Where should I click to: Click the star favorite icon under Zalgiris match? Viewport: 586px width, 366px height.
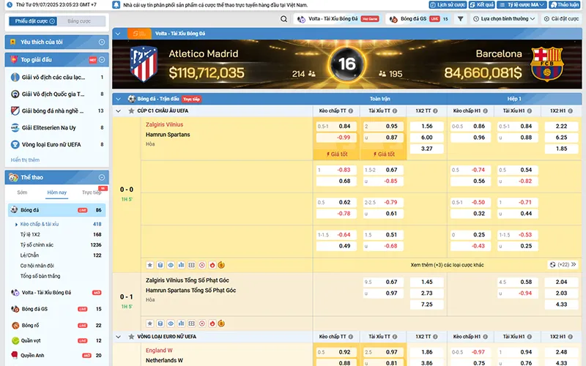(x=149, y=264)
